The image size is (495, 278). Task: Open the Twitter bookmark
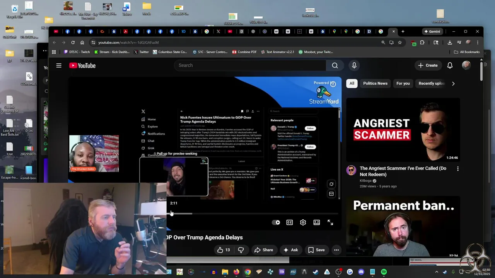coord(141,52)
